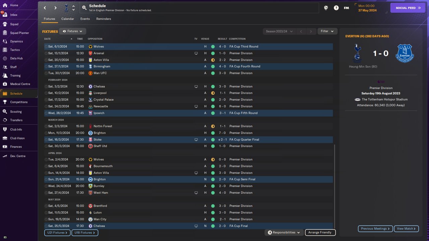
Task: Go to next season with the right arrow
Action: (x=311, y=31)
